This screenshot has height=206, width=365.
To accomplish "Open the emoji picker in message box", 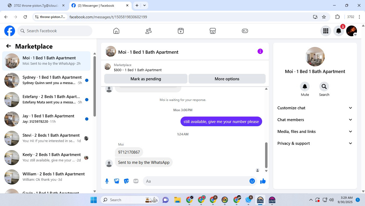I will coord(252,181).
